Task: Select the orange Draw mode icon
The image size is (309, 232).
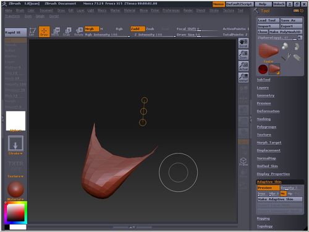Action: [44, 32]
